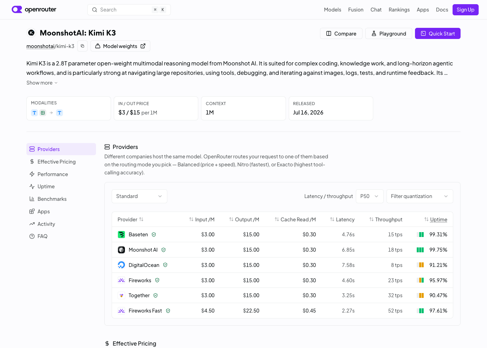Viewport: 487px width, 348px height.
Task: Select Providers in the sidebar
Action: point(61,149)
